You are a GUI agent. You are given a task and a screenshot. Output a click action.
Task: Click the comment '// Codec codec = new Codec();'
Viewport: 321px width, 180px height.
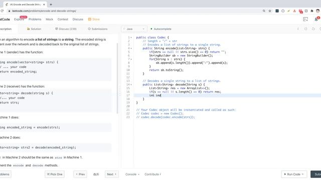click(x=159, y=113)
